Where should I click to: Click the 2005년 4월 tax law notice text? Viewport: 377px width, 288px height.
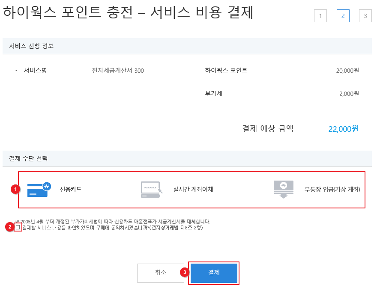(113, 221)
